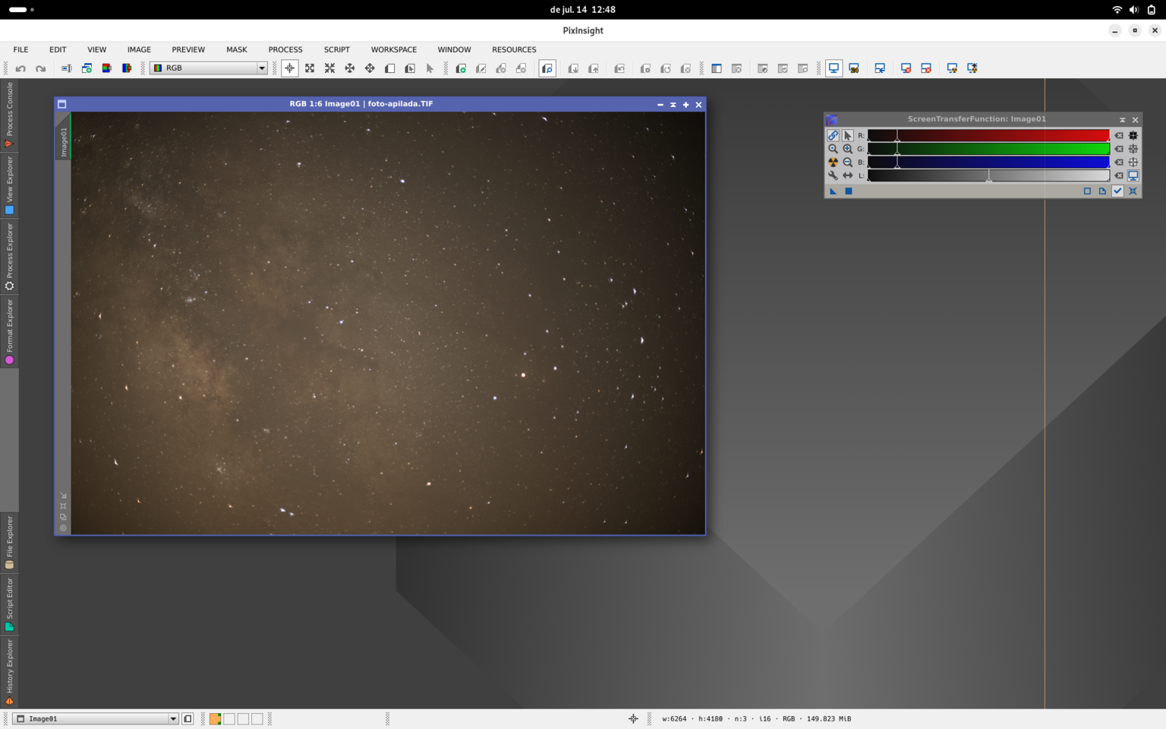
Task: Expand the View Explorer side panel
Action: point(9,185)
